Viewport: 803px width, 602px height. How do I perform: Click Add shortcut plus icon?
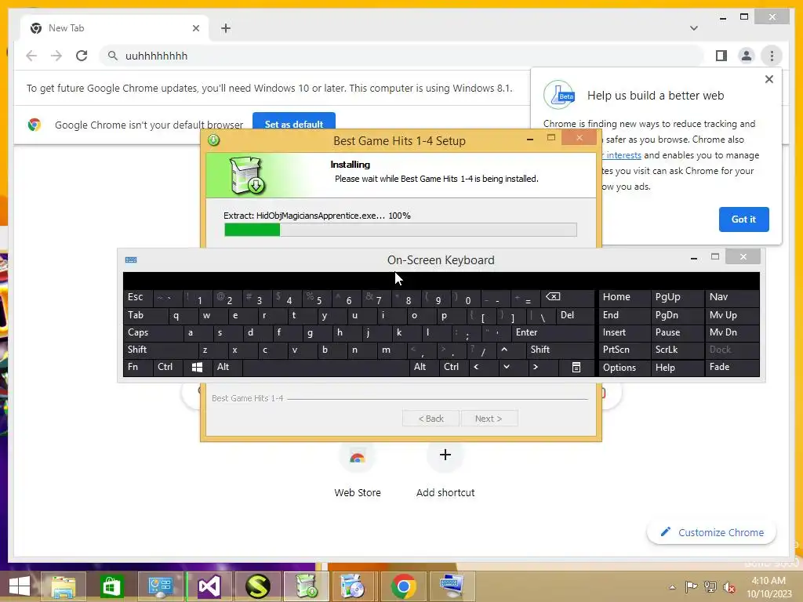tap(445, 455)
